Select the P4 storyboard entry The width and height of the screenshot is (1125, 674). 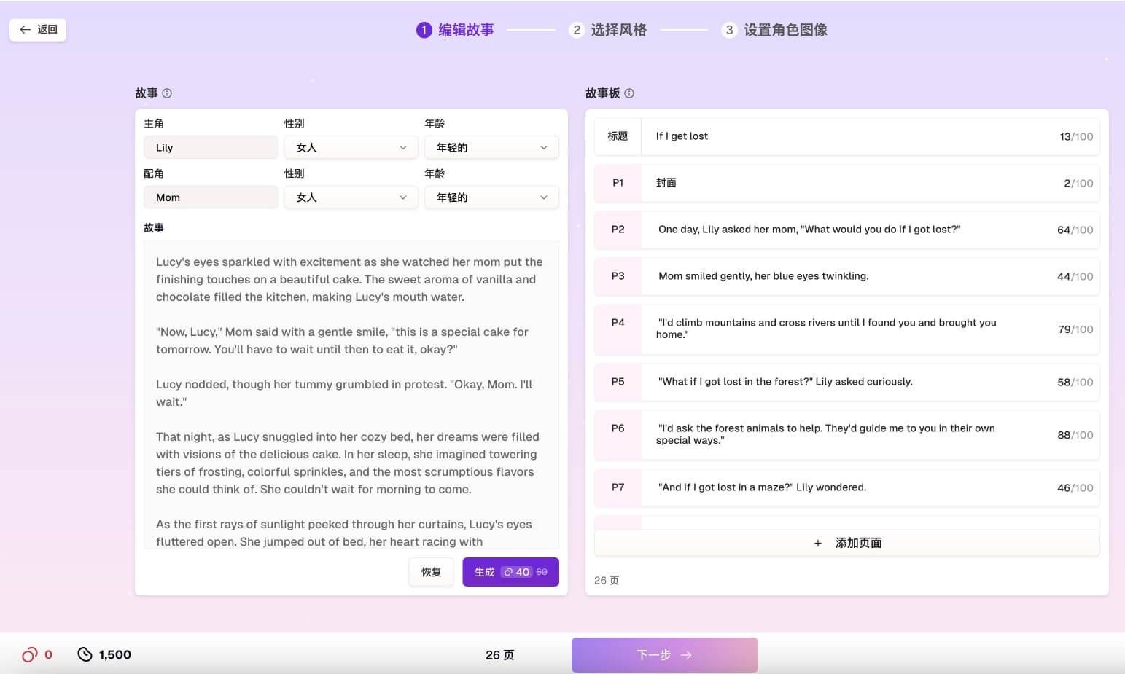[846, 329]
